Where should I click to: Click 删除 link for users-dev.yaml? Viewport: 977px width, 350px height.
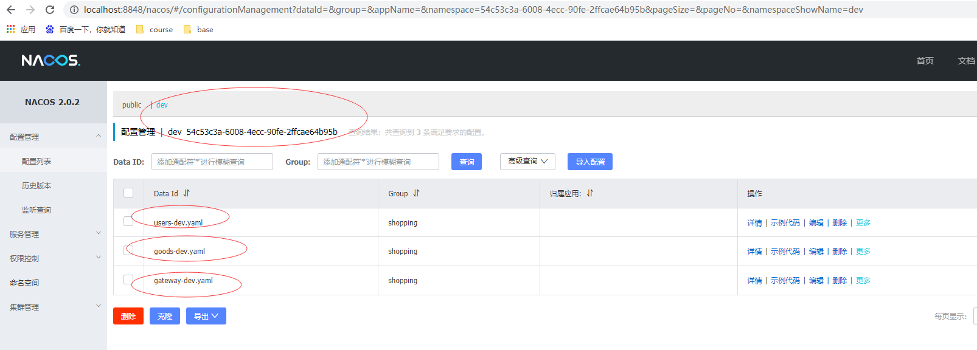[840, 223]
